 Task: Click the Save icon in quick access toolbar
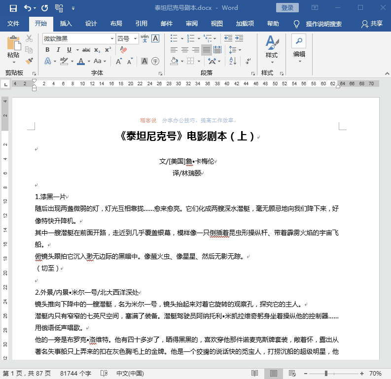click(13, 8)
